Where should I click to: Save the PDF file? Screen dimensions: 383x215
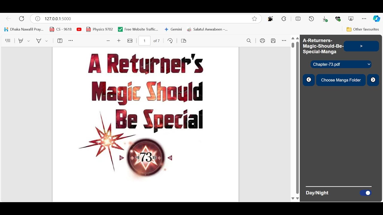click(x=273, y=41)
